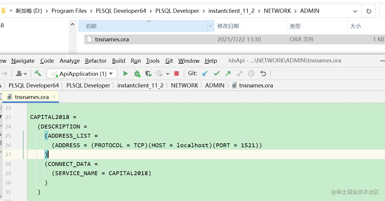The width and height of the screenshot is (385, 201).
Task: Open 名称 column filter dropdown
Action: (x=211, y=26)
